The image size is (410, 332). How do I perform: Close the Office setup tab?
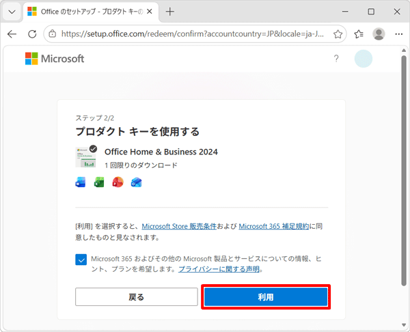point(150,12)
